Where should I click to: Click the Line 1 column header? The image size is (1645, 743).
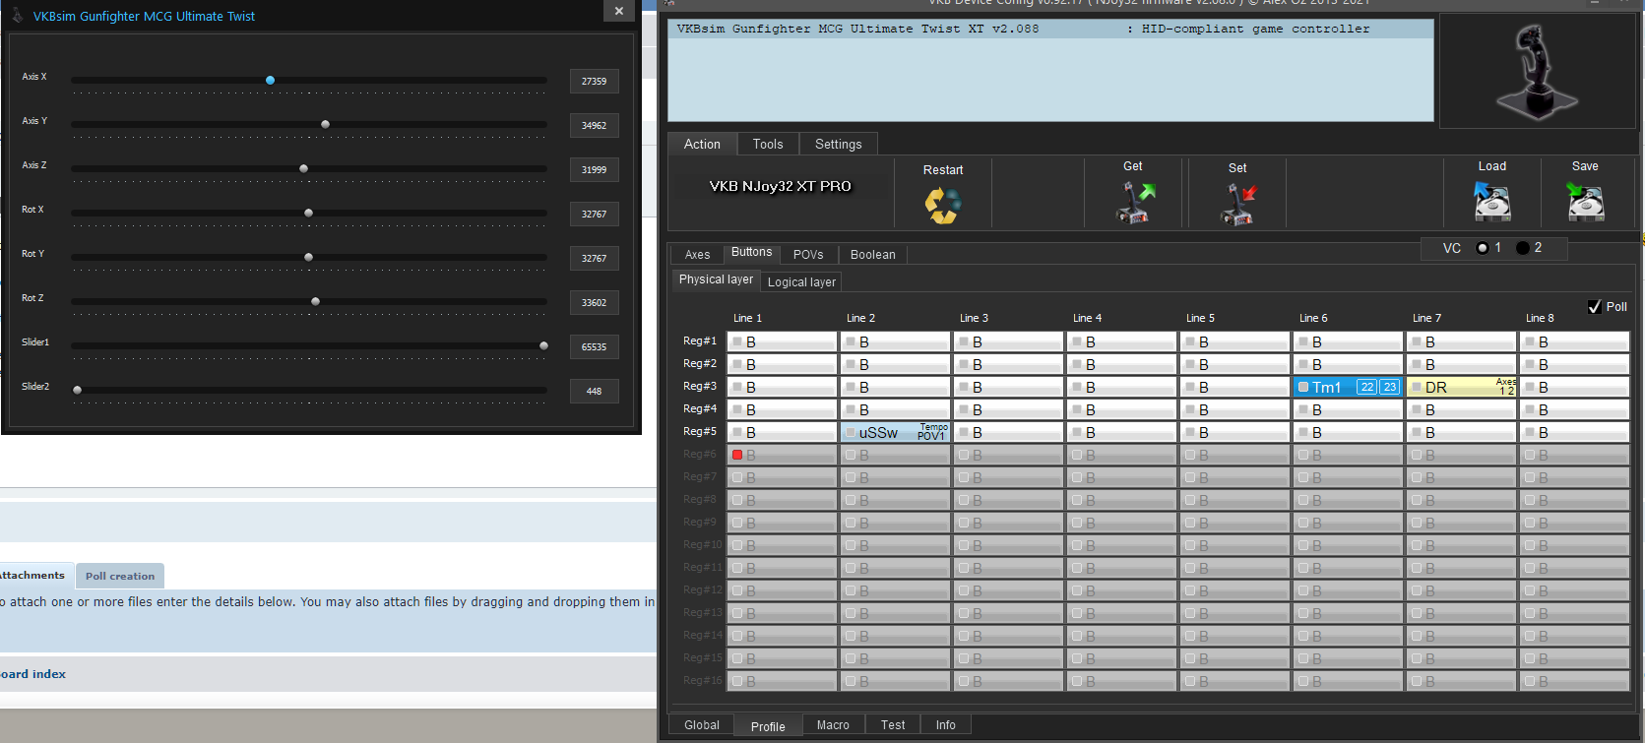[x=747, y=318]
